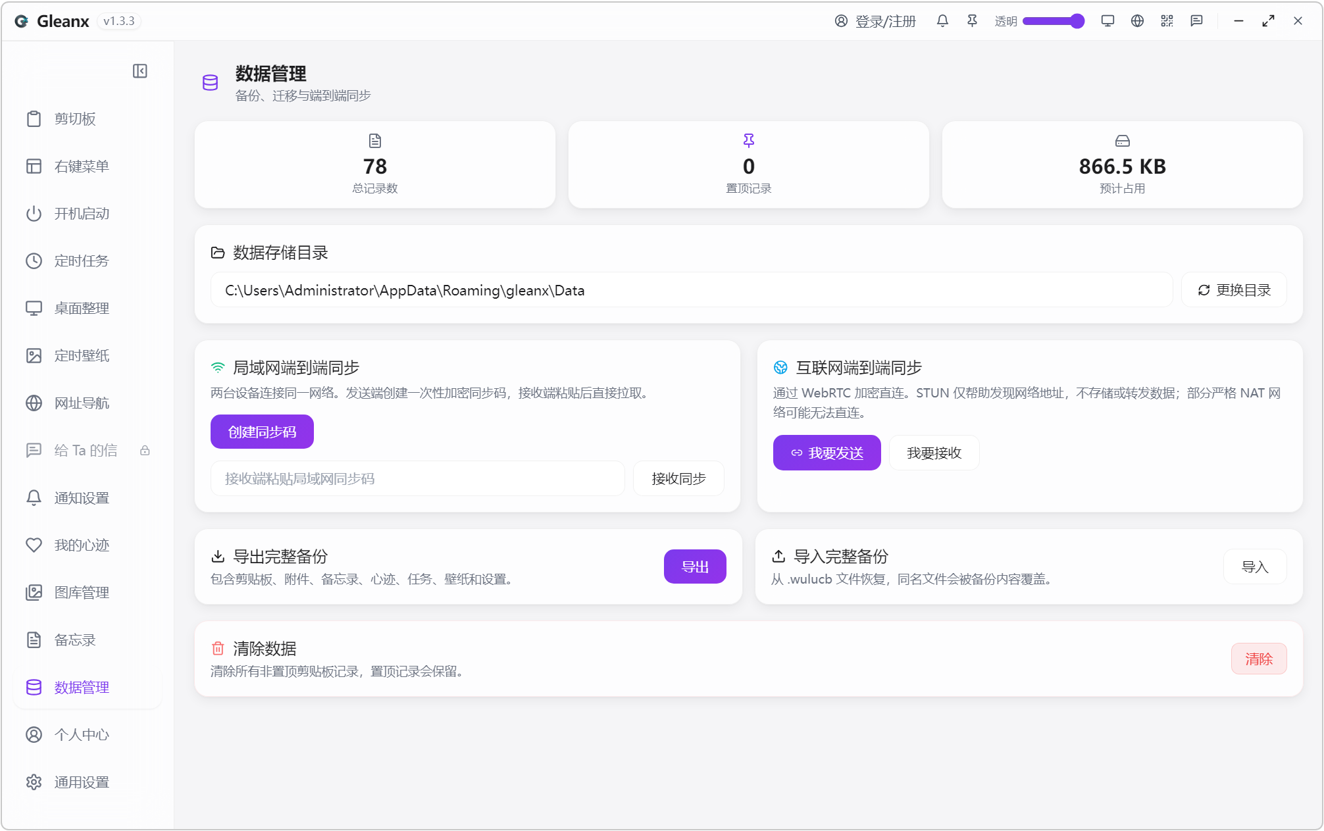Open 定时任务 scheduled tasks

point(88,261)
